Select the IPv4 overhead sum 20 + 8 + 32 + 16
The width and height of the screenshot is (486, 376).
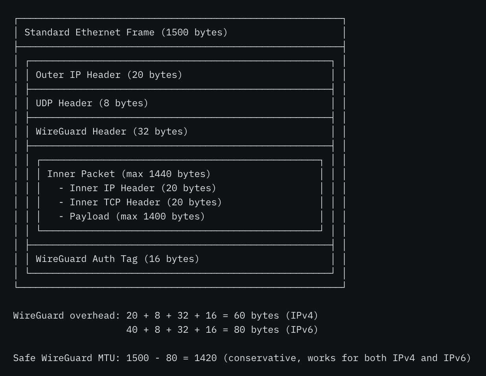click(171, 315)
